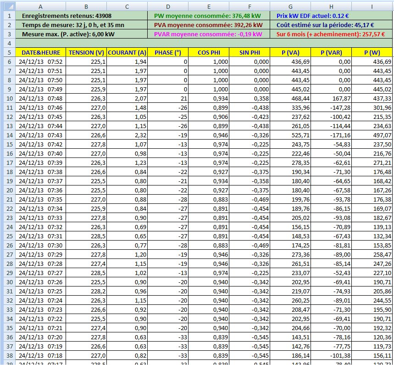The height and width of the screenshot is (365, 394).
Task: Click the SIN PHI header cell
Action: click(x=250, y=53)
